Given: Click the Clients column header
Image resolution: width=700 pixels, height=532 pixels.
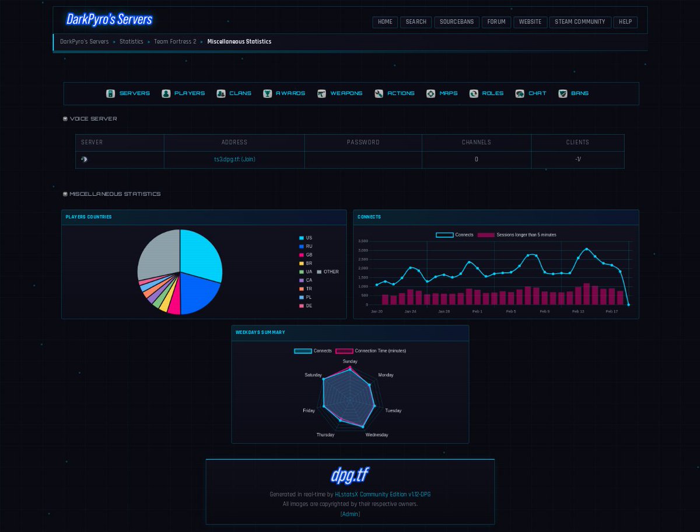Looking at the screenshot, I should 577,142.
